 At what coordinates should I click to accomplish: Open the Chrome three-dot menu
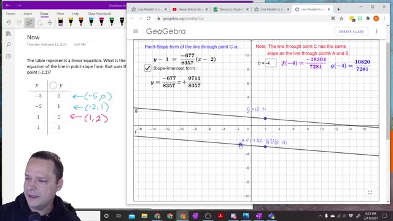(384, 18)
